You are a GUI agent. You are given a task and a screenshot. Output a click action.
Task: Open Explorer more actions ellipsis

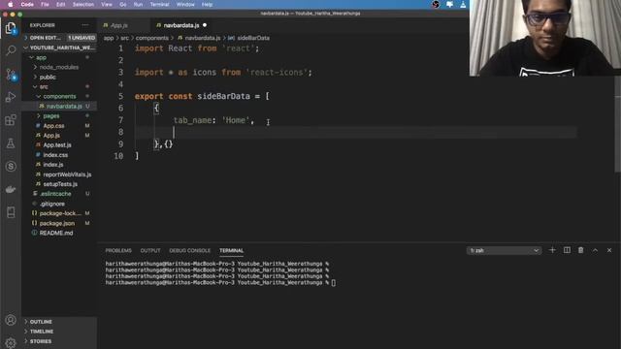coord(85,25)
